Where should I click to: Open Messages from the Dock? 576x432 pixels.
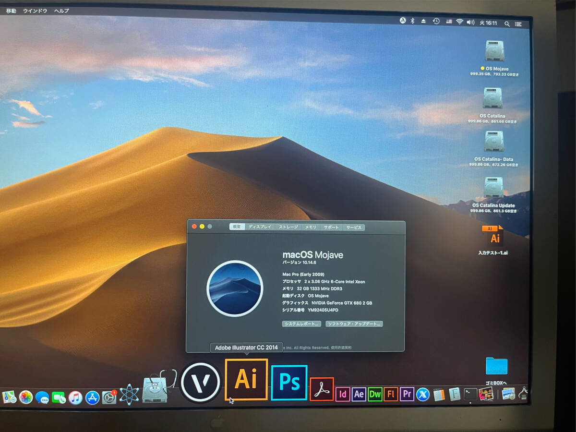click(x=42, y=397)
